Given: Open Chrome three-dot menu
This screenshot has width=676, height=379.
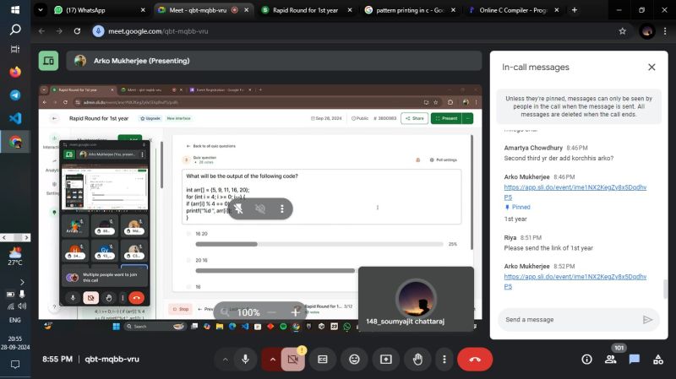Looking at the screenshot, I should tap(665, 31).
